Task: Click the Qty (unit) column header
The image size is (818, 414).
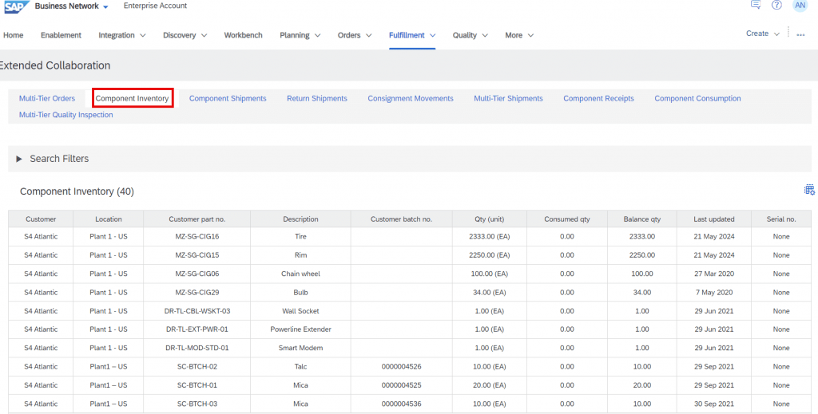Action: coord(490,219)
